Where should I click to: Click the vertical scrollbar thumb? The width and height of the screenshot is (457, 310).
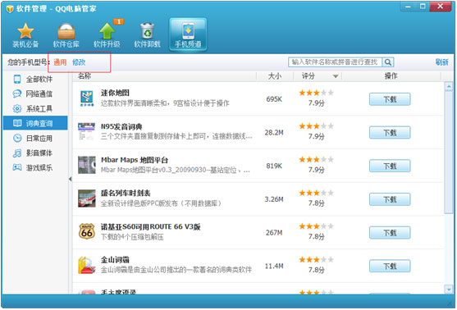(x=448, y=153)
